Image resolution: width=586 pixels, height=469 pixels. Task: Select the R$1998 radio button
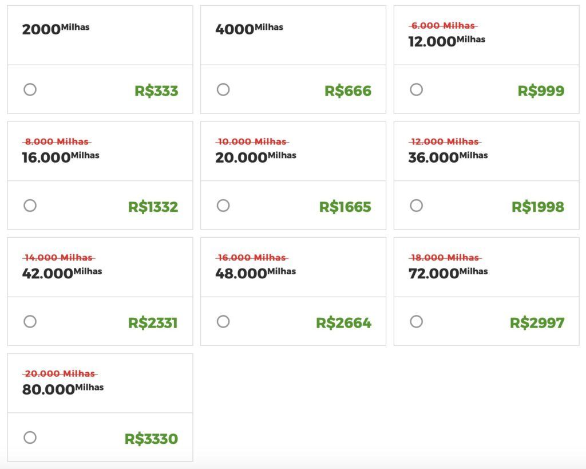pos(417,206)
